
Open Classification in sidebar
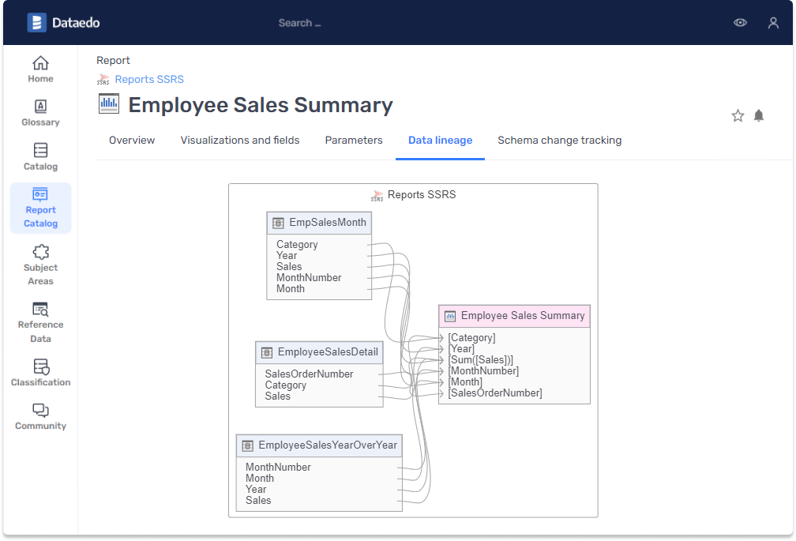pyautogui.click(x=40, y=373)
